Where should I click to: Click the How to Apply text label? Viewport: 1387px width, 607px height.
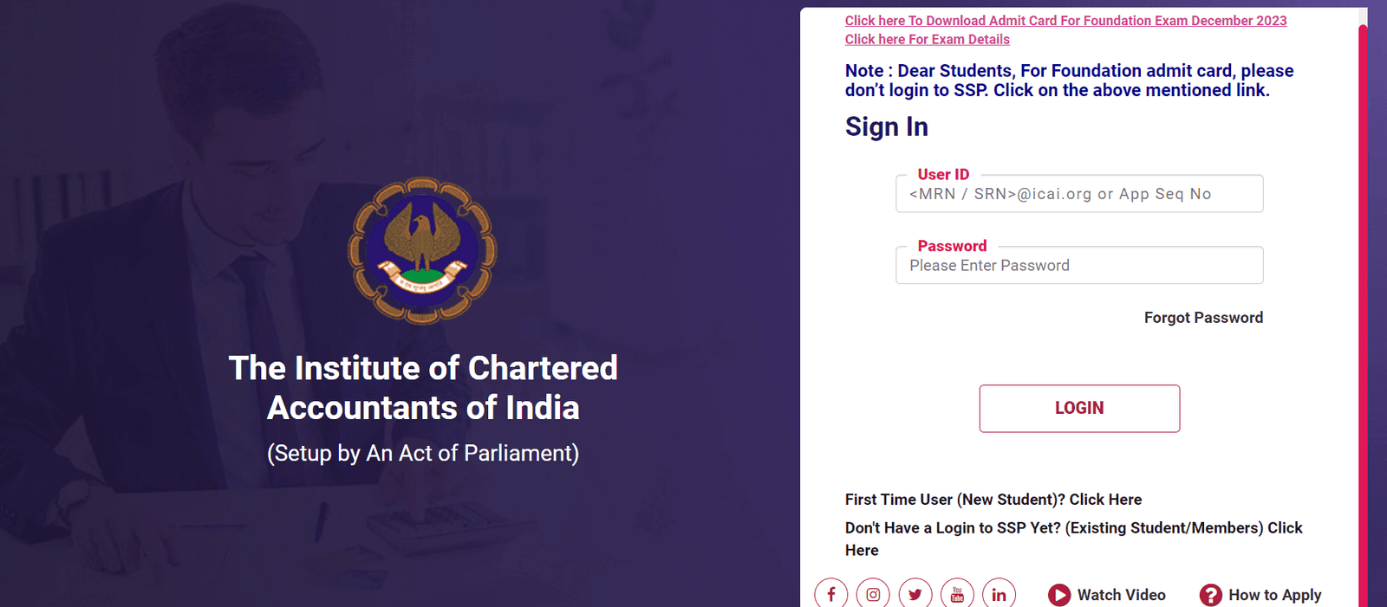[x=1274, y=595]
